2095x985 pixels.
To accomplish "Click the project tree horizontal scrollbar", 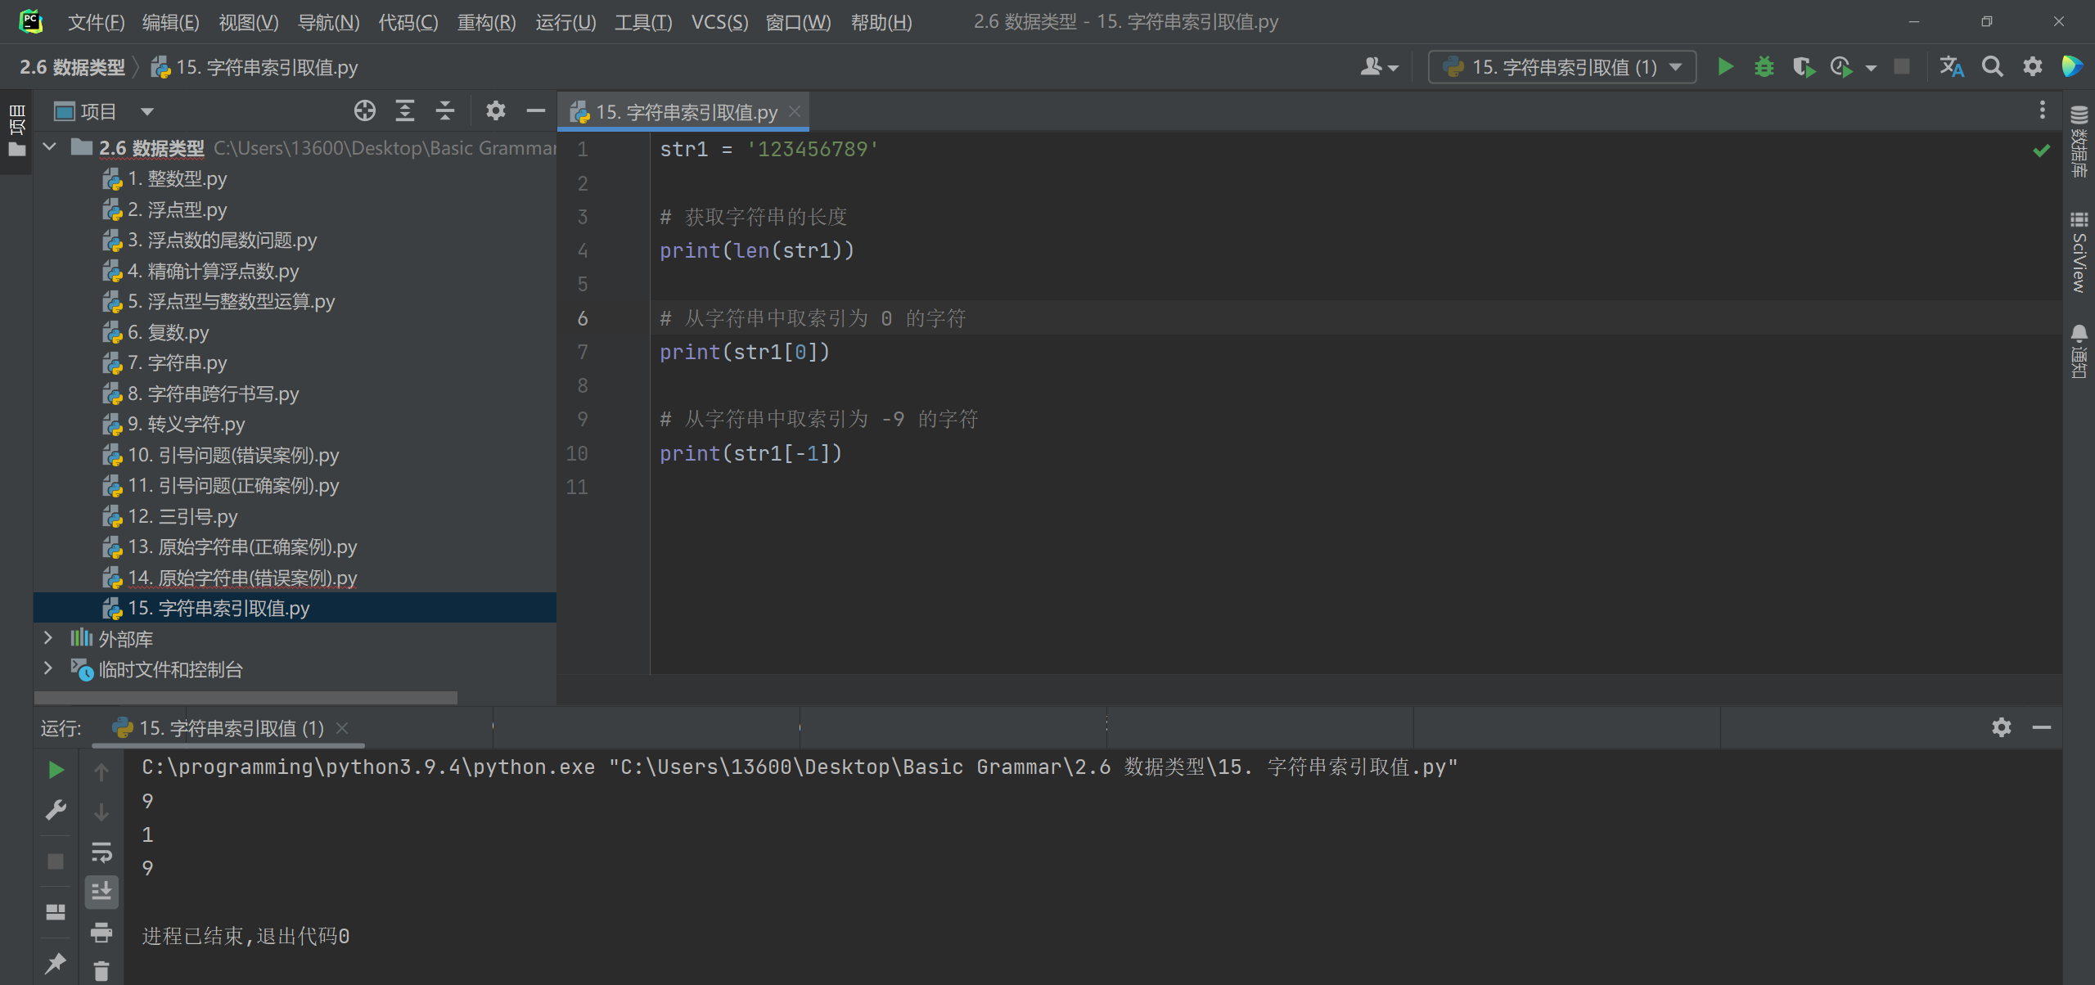I will coord(246,697).
